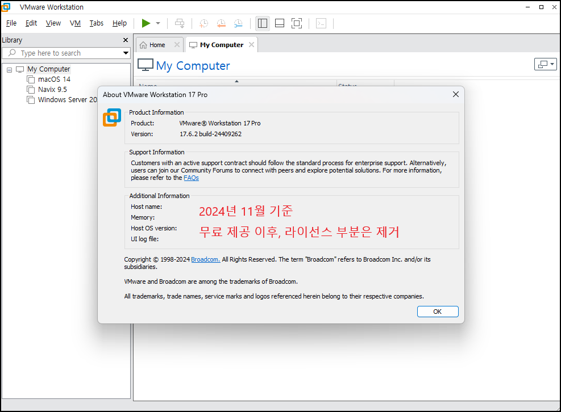Open the Edit menu
Viewport: 561px width, 412px height.
[31, 23]
